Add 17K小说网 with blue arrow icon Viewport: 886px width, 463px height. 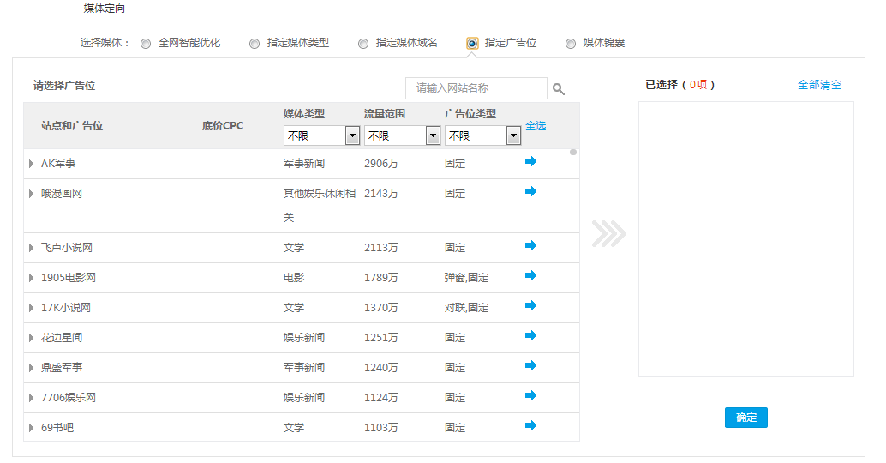point(530,305)
